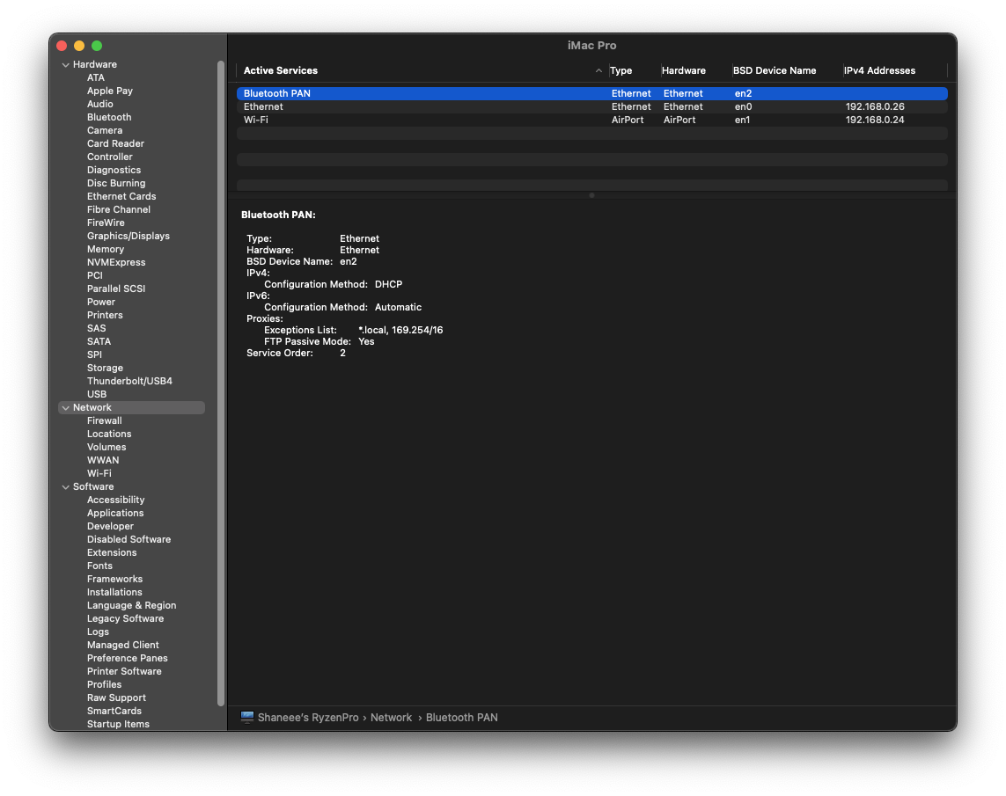1006x796 pixels.
Task: Click Shaneee's RyzenPro in path bar
Action: [308, 718]
